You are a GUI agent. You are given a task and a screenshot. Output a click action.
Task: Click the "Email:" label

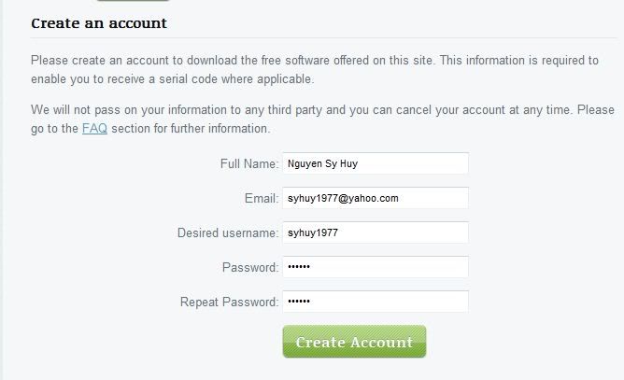click(x=261, y=199)
